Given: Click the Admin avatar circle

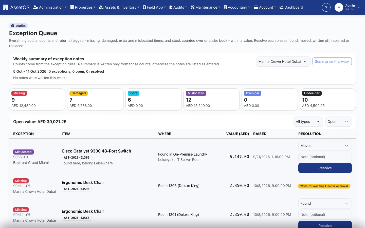Looking at the screenshot, I should point(339,7).
